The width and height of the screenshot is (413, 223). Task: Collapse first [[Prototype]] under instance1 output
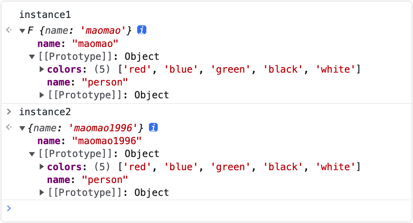click(x=32, y=56)
